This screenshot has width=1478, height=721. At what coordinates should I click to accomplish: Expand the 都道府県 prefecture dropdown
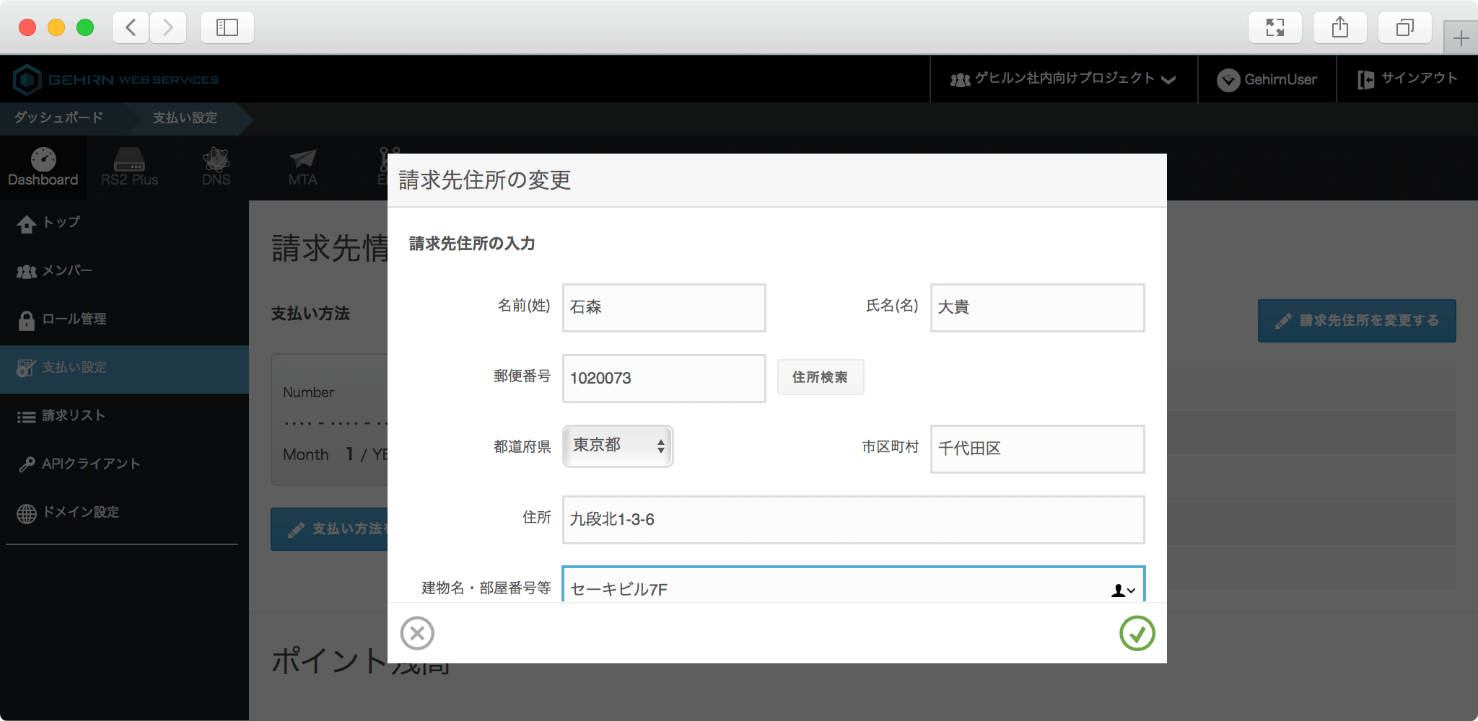(x=618, y=446)
